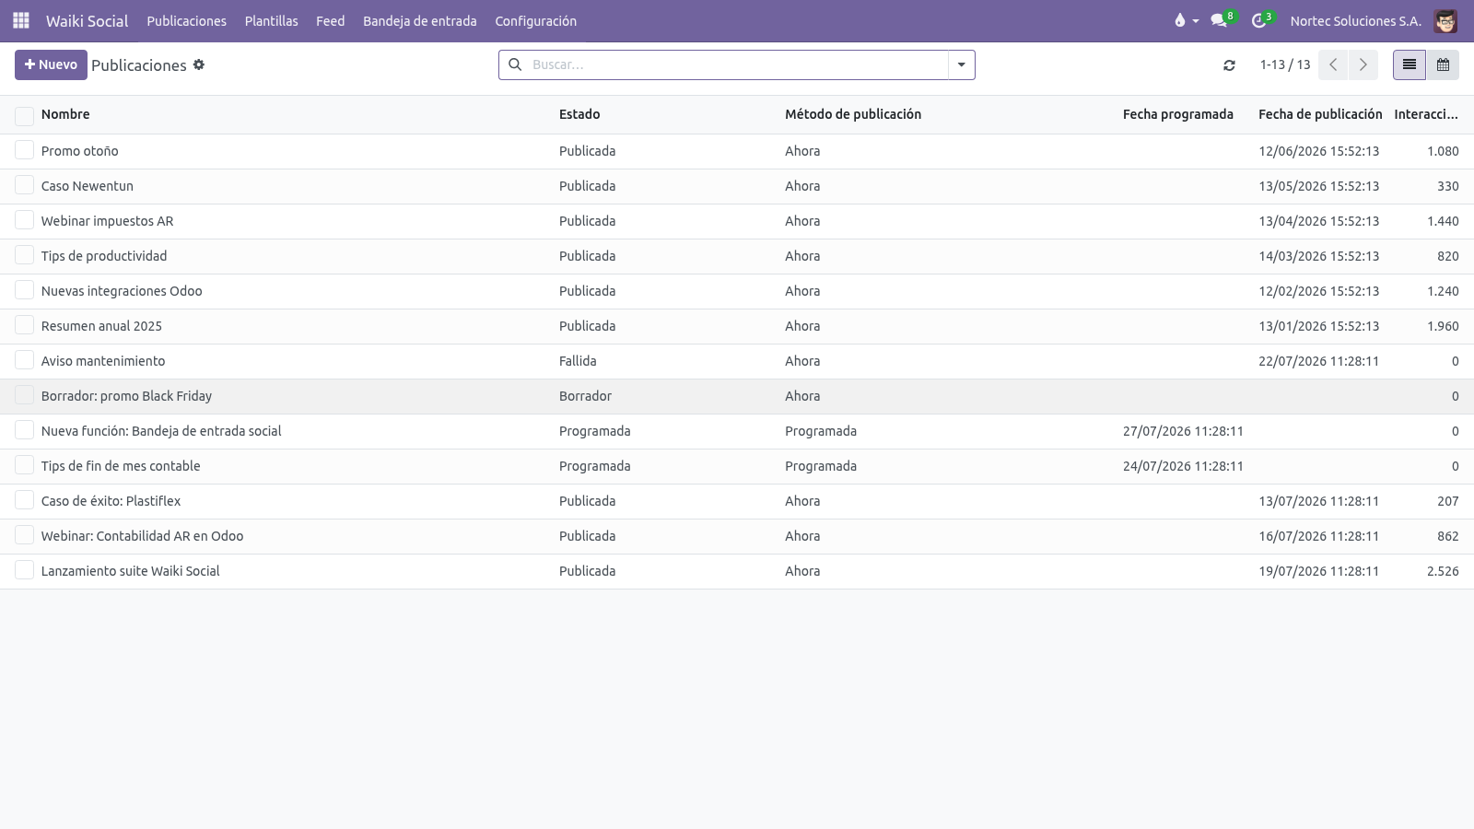Sort by Método de publicación header
The image size is (1474, 829).
pos(853,114)
